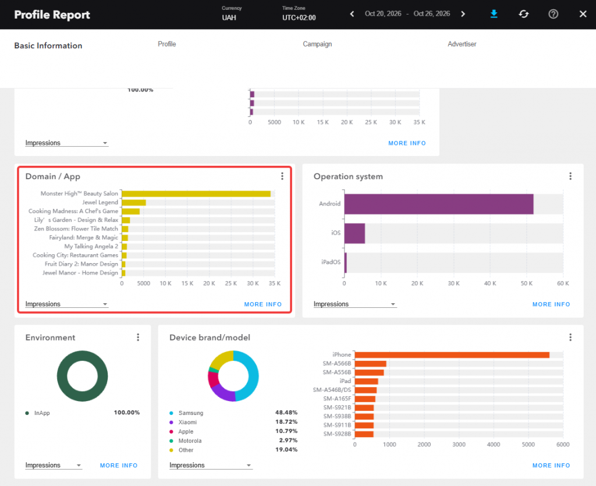The width and height of the screenshot is (596, 486).
Task: Click the Apple legend color dot
Action: point(171,432)
